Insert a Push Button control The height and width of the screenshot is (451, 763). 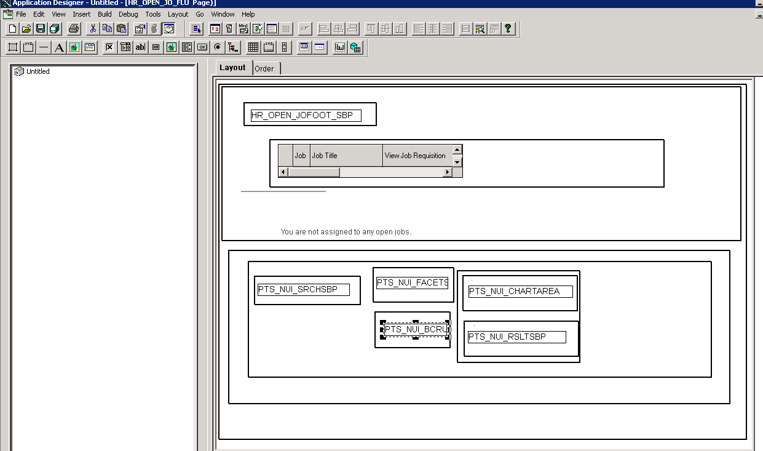click(202, 47)
